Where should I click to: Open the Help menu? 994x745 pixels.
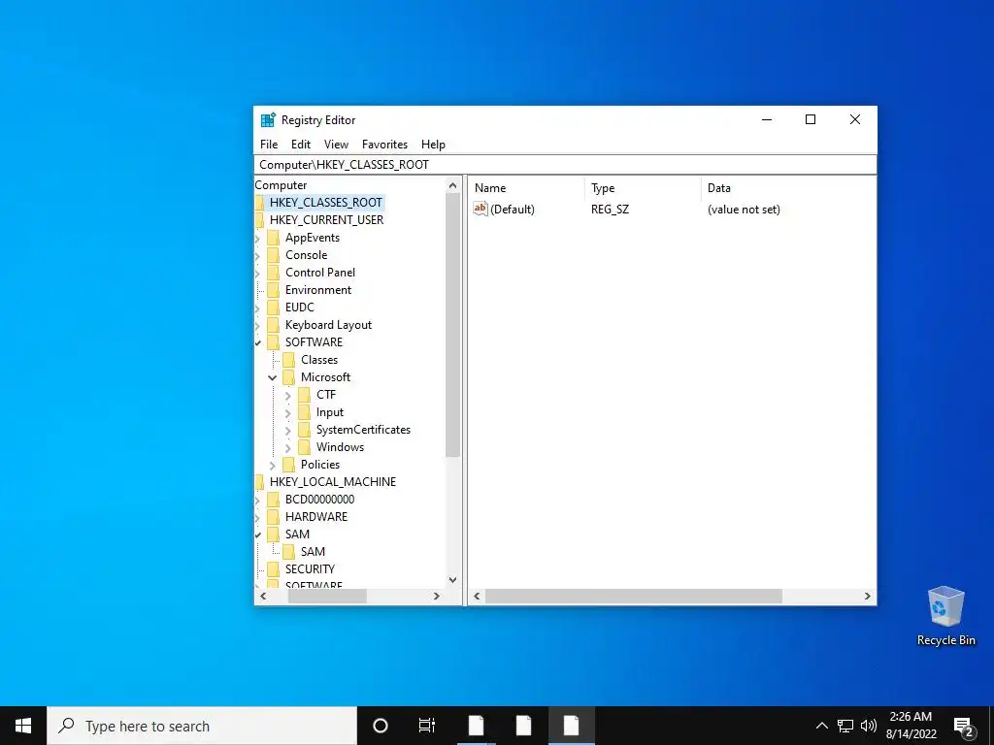point(433,145)
